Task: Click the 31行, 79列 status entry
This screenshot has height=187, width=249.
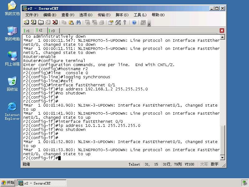Action: pos(172,164)
